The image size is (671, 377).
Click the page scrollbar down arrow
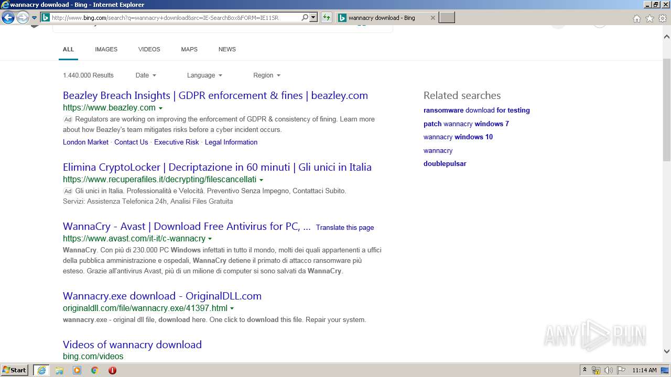667,351
